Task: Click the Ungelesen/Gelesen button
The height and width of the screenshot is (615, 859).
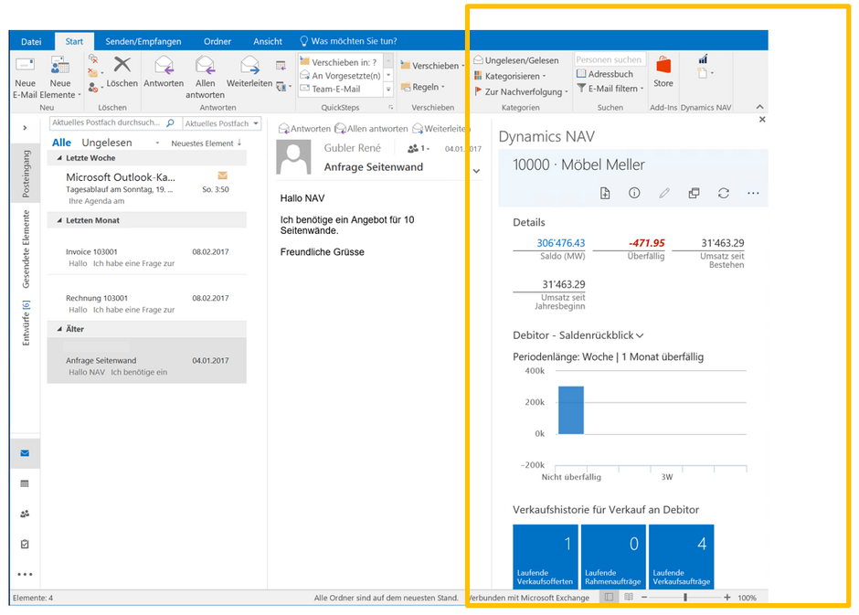Action: click(x=516, y=60)
